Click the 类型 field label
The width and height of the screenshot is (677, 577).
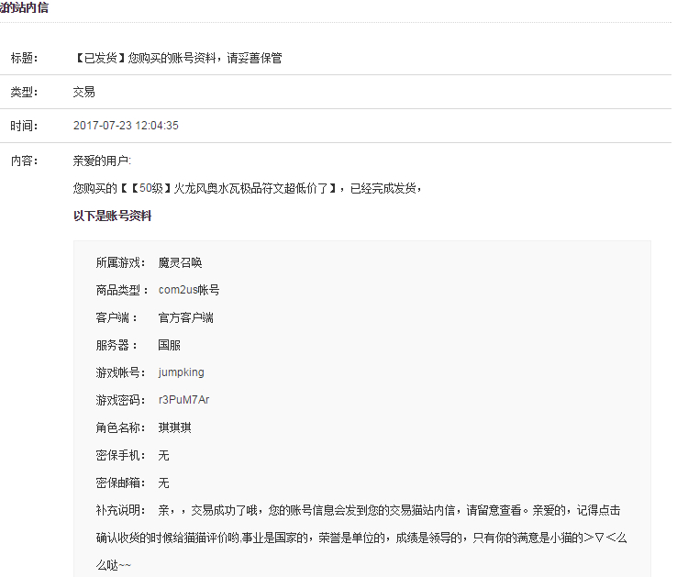click(25, 92)
